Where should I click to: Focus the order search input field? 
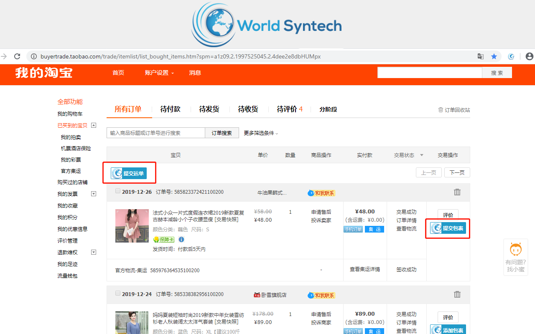[156, 133]
